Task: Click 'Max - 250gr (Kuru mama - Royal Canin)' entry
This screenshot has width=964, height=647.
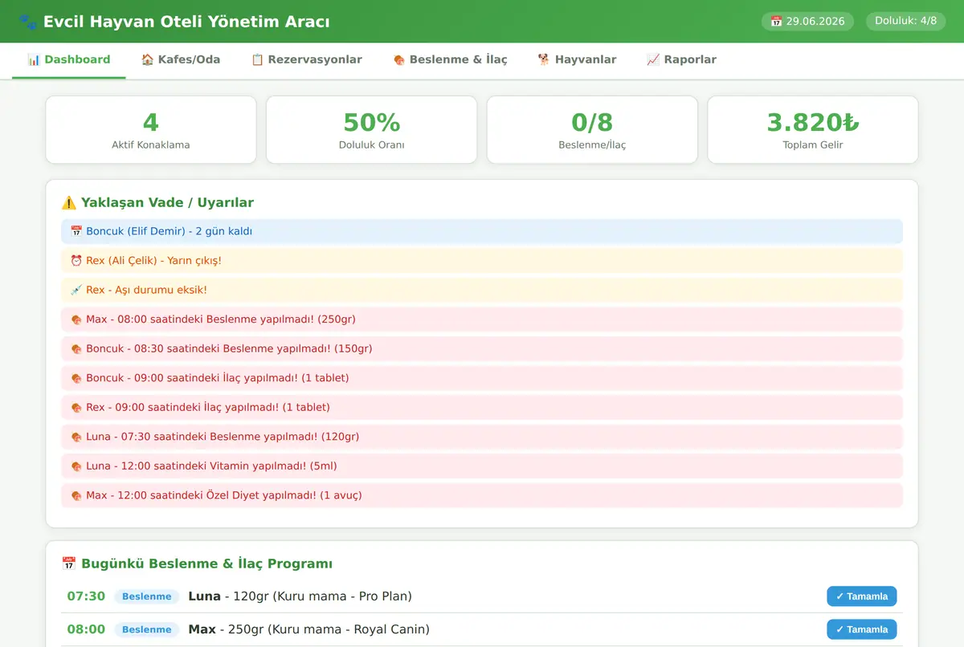Action: point(308,629)
